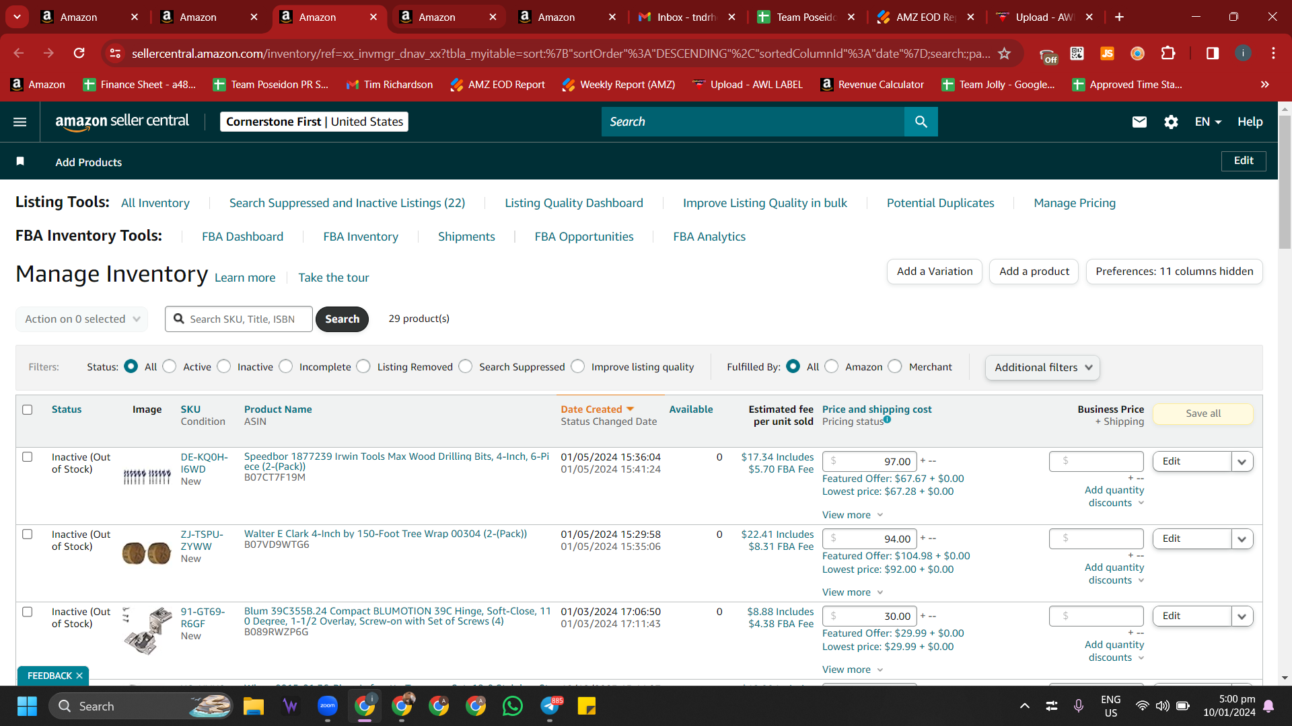Bookmark this page with the star icon

(1005, 53)
